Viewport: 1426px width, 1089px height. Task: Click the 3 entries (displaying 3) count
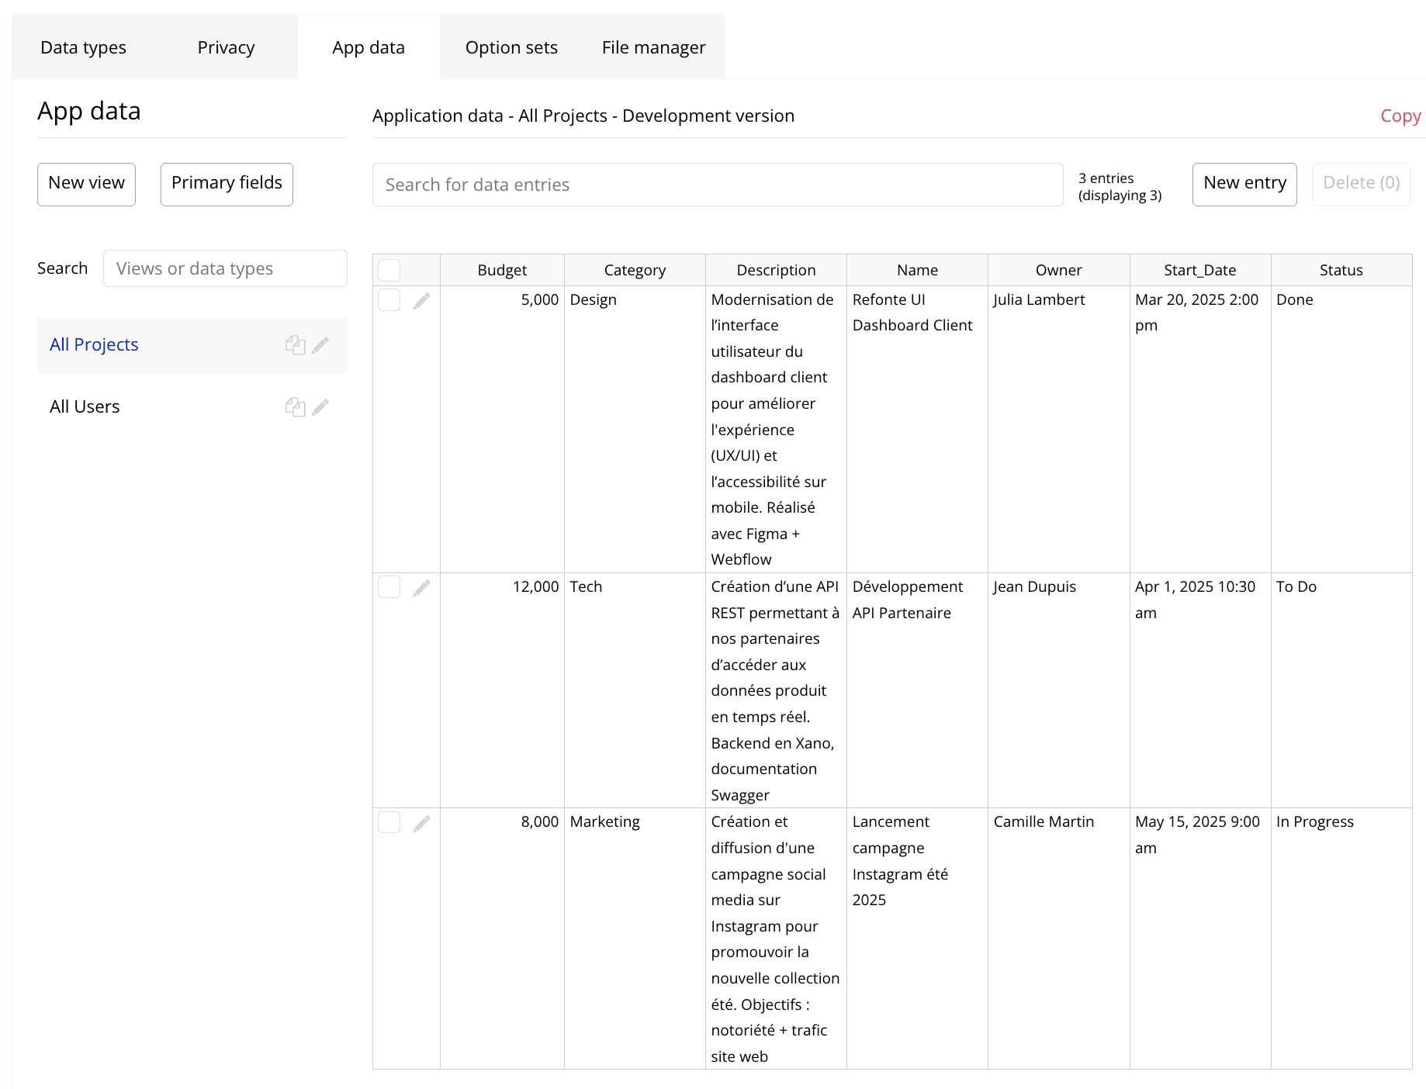click(x=1120, y=187)
